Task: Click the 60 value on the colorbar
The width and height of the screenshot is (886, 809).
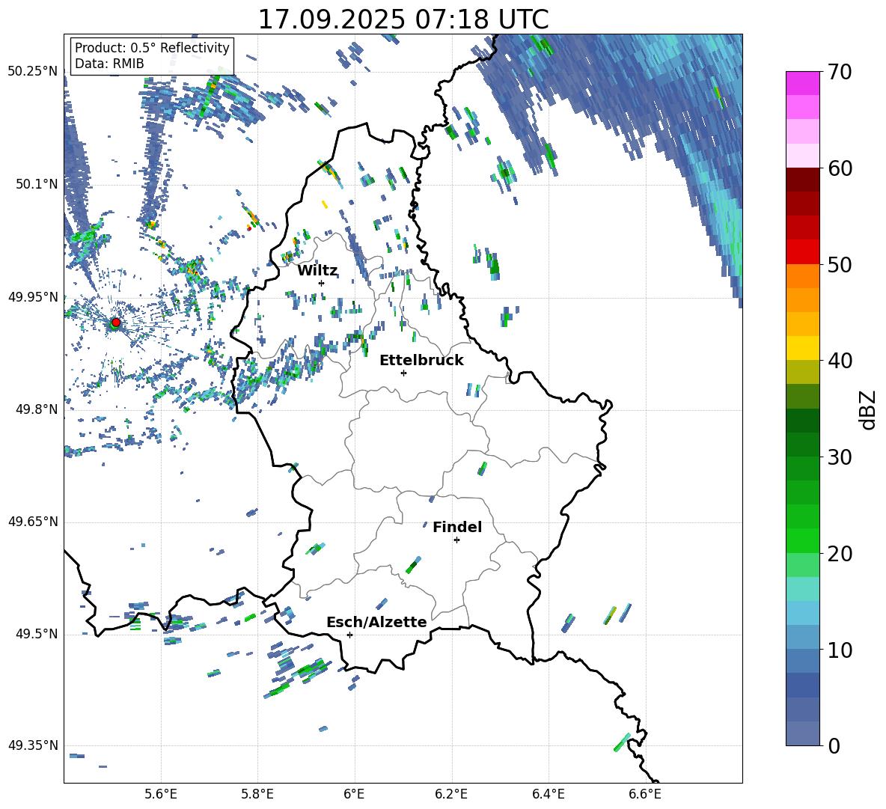Action: tap(840, 168)
